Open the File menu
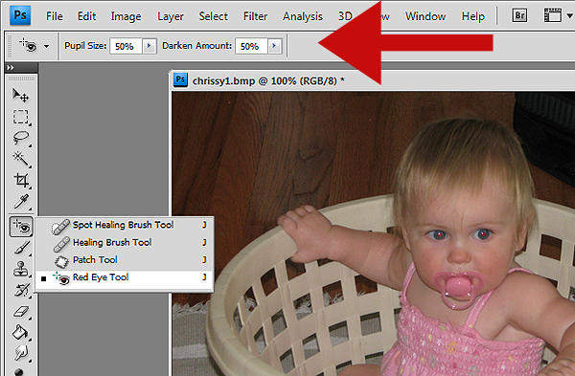This screenshot has width=575, height=376. [x=55, y=16]
